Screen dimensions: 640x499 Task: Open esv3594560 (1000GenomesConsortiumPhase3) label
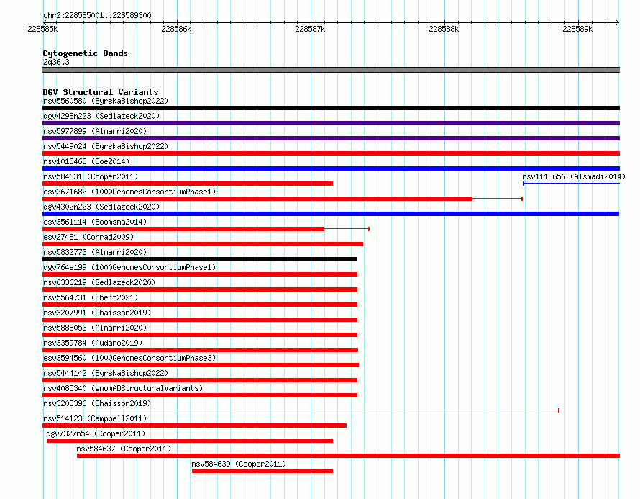click(129, 358)
